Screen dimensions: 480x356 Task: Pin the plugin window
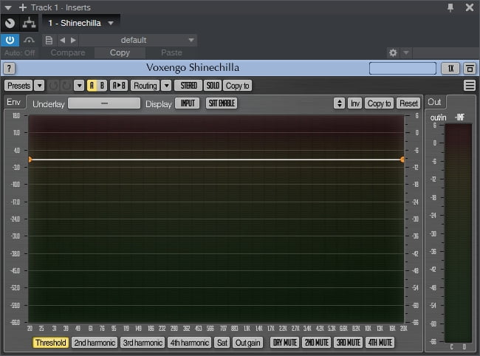point(450,7)
